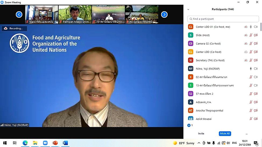This screenshot has height=147, width=262.
Task: Click the participants list scrollbar
Action: tap(261, 27)
